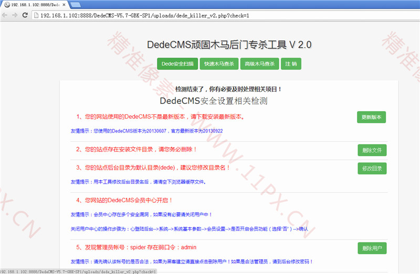Delete the spider admin via 删除用户
This screenshot has width=420, height=274.
pyautogui.click(x=372, y=248)
